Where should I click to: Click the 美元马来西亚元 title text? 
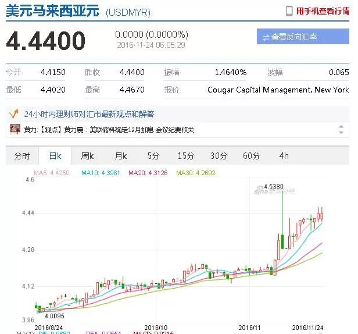point(53,11)
